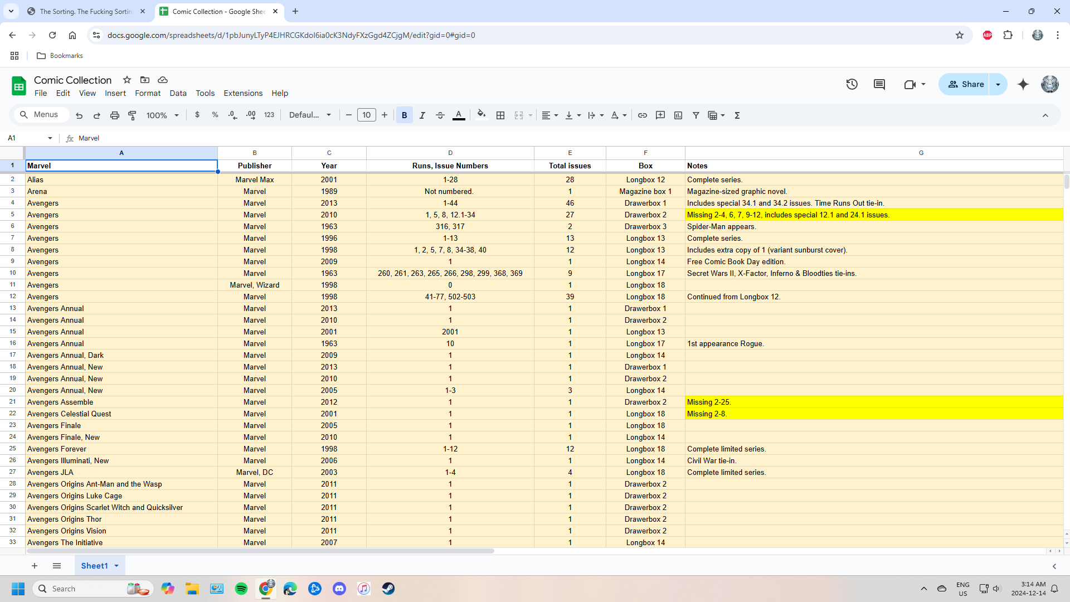Click the Menus search box
This screenshot has width=1070, height=602.
tap(41, 115)
